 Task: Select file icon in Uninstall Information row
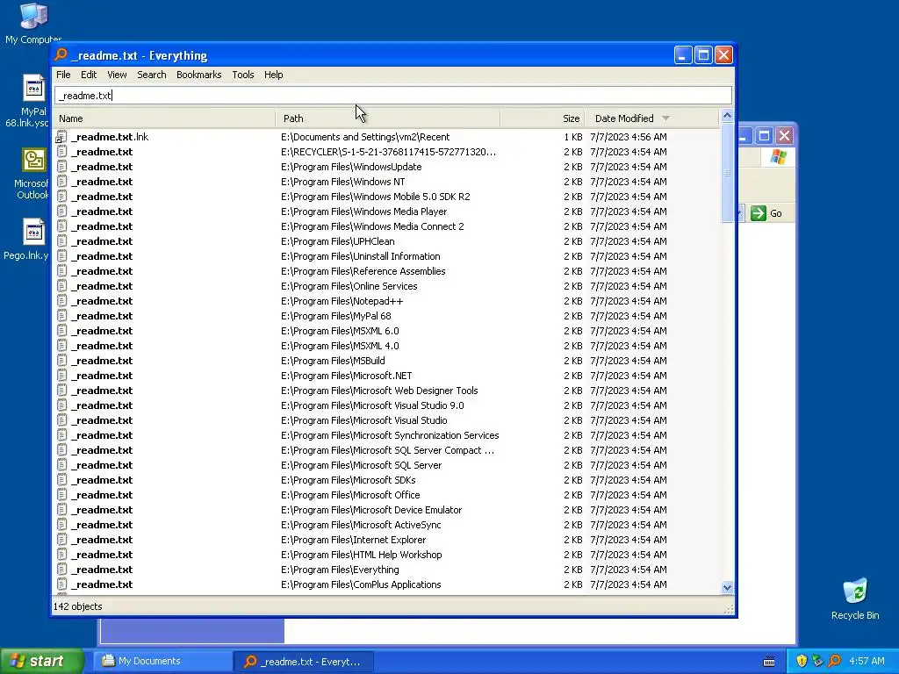[x=61, y=256]
